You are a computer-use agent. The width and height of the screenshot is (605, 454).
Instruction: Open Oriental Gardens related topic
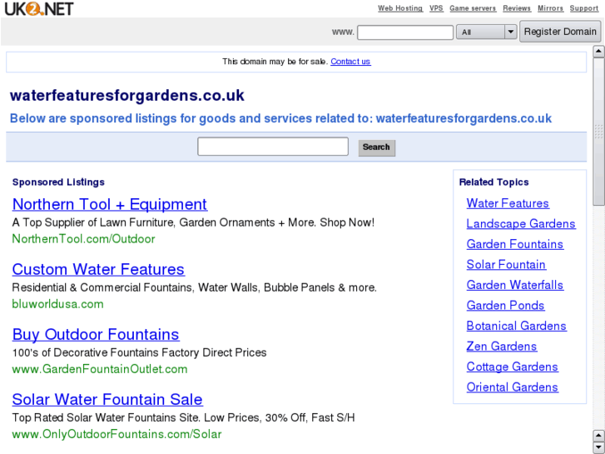pos(513,387)
